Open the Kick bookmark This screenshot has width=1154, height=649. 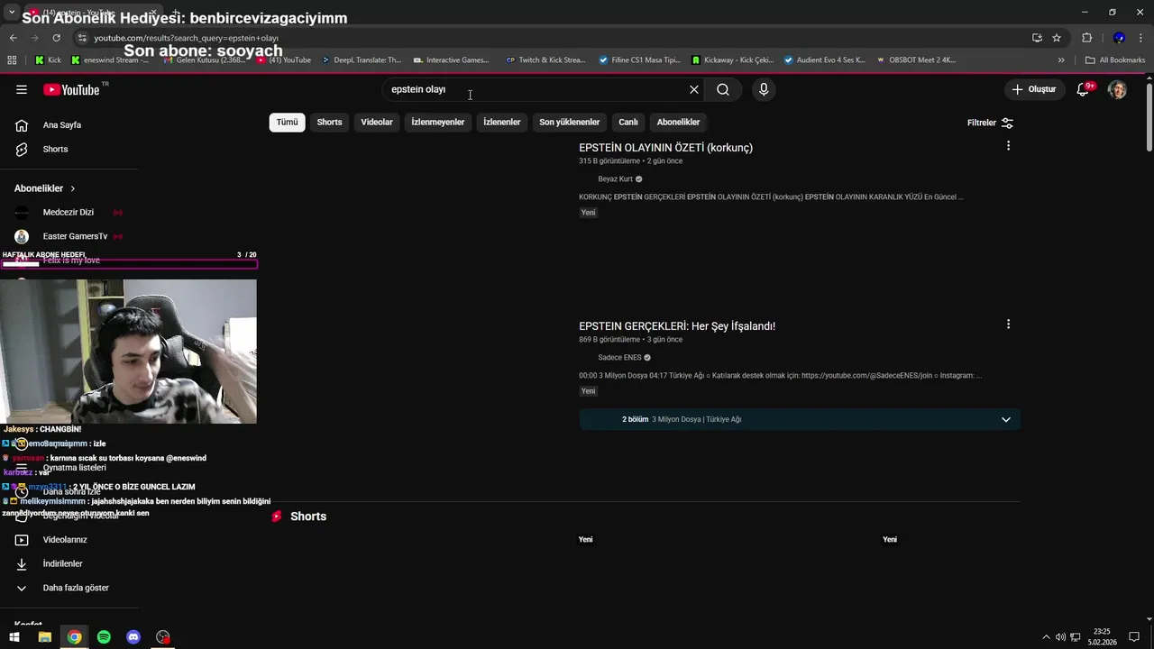coord(48,60)
